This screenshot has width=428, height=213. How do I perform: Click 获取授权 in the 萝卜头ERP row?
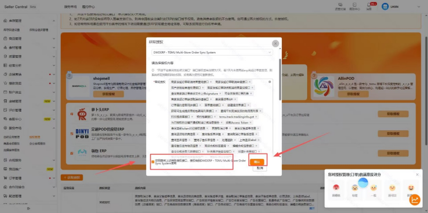point(393,114)
